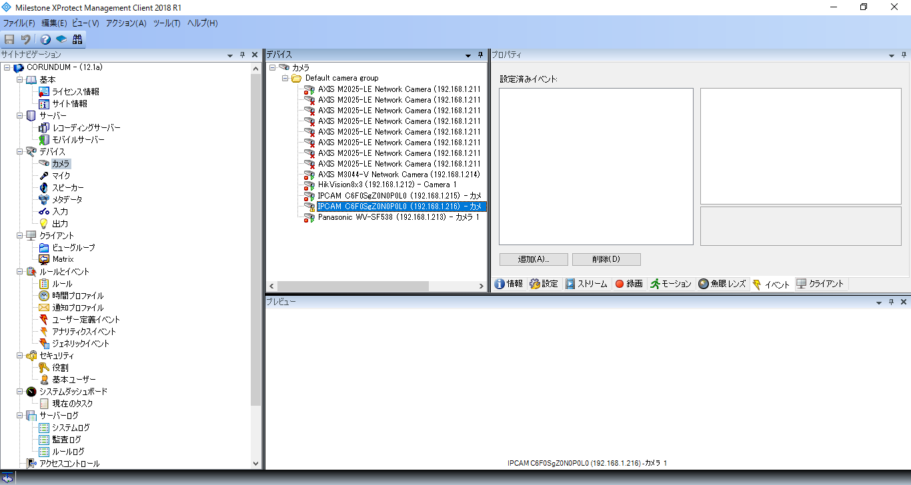Open 通知プロファイル item
911x485 pixels.
[x=78, y=308]
